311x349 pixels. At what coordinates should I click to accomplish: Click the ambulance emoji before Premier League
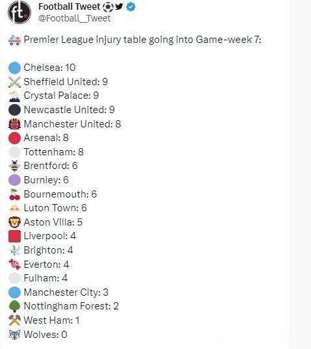[x=14, y=40]
